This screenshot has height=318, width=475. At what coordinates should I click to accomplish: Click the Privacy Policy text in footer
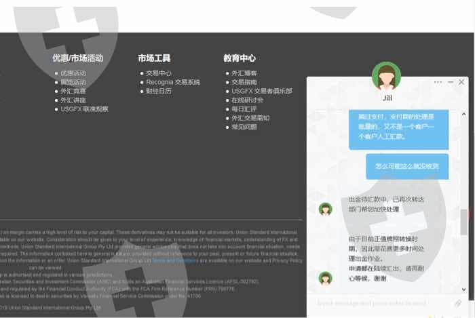287,260
